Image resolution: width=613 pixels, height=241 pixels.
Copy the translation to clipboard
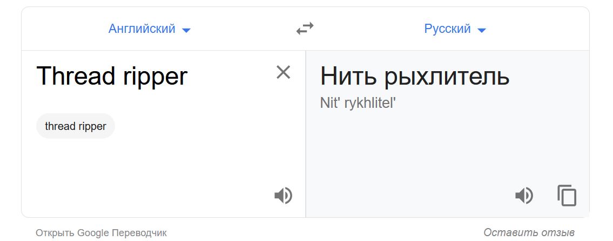(567, 195)
